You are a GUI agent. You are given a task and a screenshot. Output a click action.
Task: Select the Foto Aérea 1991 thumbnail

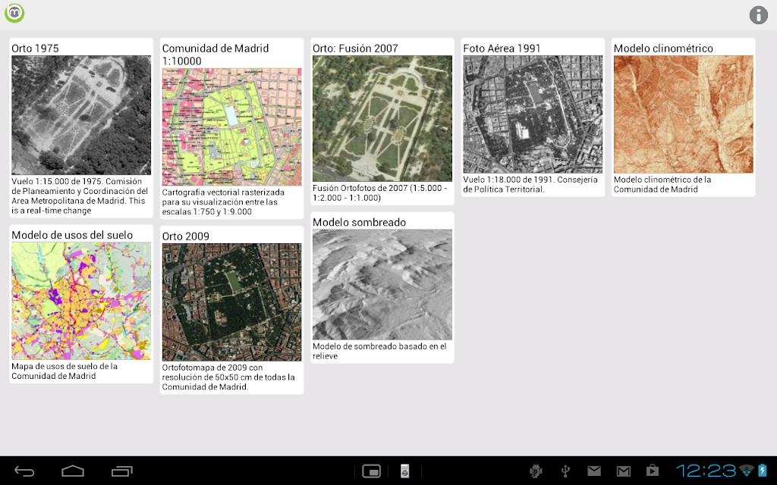(x=533, y=114)
